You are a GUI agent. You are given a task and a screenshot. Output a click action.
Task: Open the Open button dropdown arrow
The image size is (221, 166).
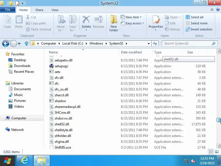[x=180, y=17]
